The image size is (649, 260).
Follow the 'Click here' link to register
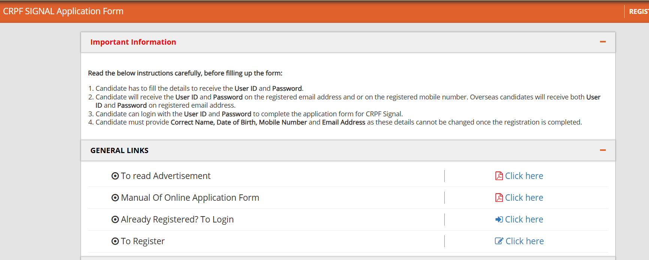pos(525,241)
